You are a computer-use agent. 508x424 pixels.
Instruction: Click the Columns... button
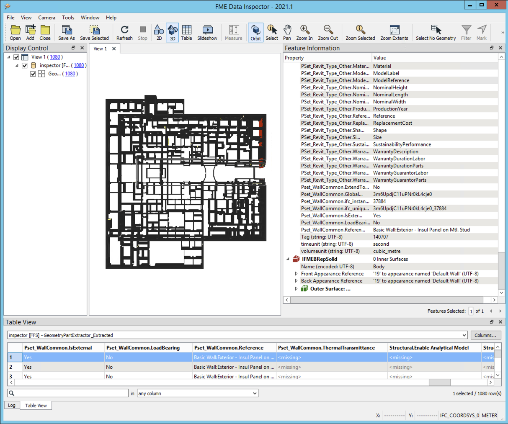[x=485, y=335]
